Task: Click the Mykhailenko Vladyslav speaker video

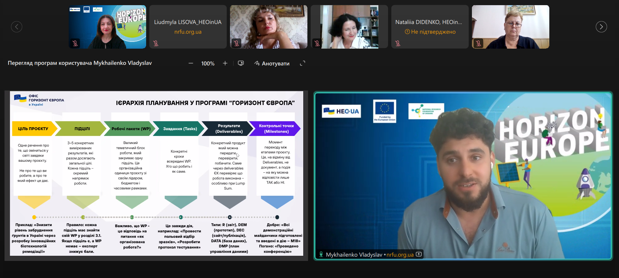Action: [463, 176]
